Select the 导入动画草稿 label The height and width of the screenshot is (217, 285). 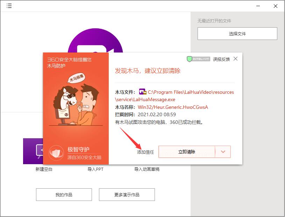click(x=147, y=169)
